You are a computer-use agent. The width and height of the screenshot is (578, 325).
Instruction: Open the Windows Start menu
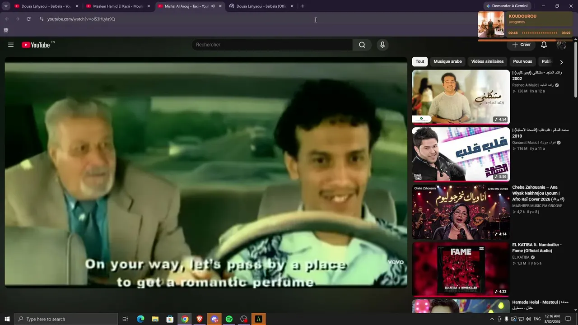(7, 319)
